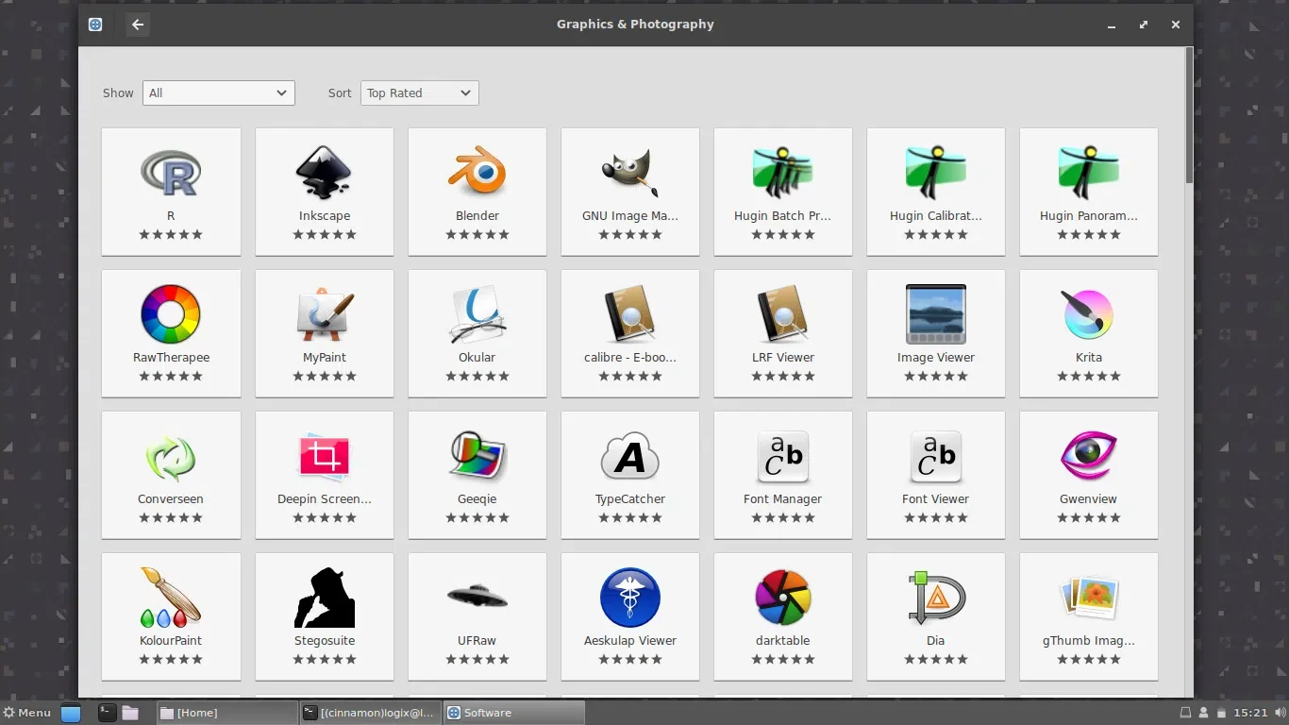Open the KolourPaint app tile
Viewport: 1289px width, 725px height.
(x=171, y=616)
